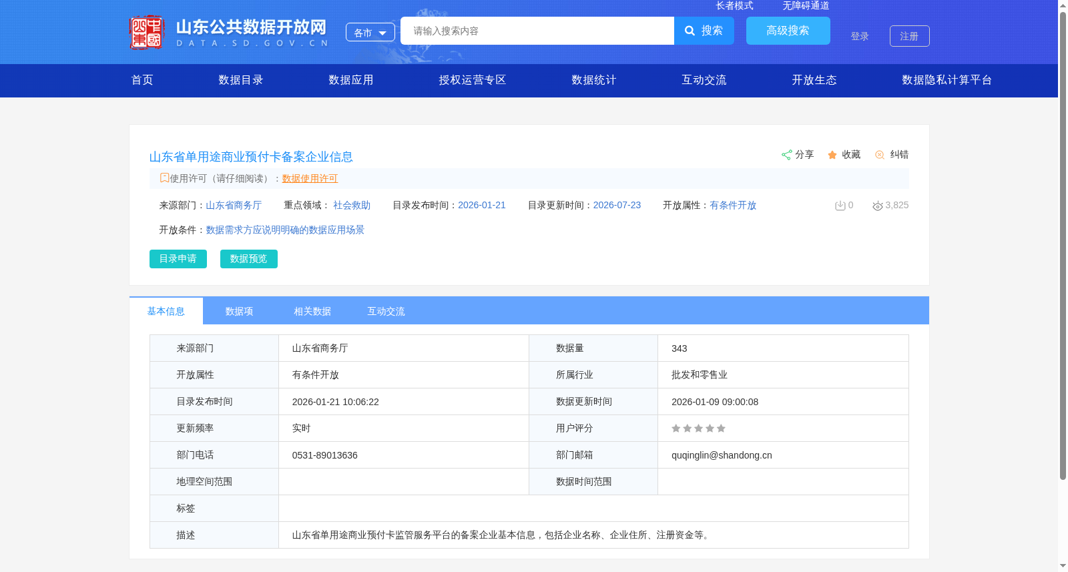Switch to 互动交流 tab below dataset

386,311
